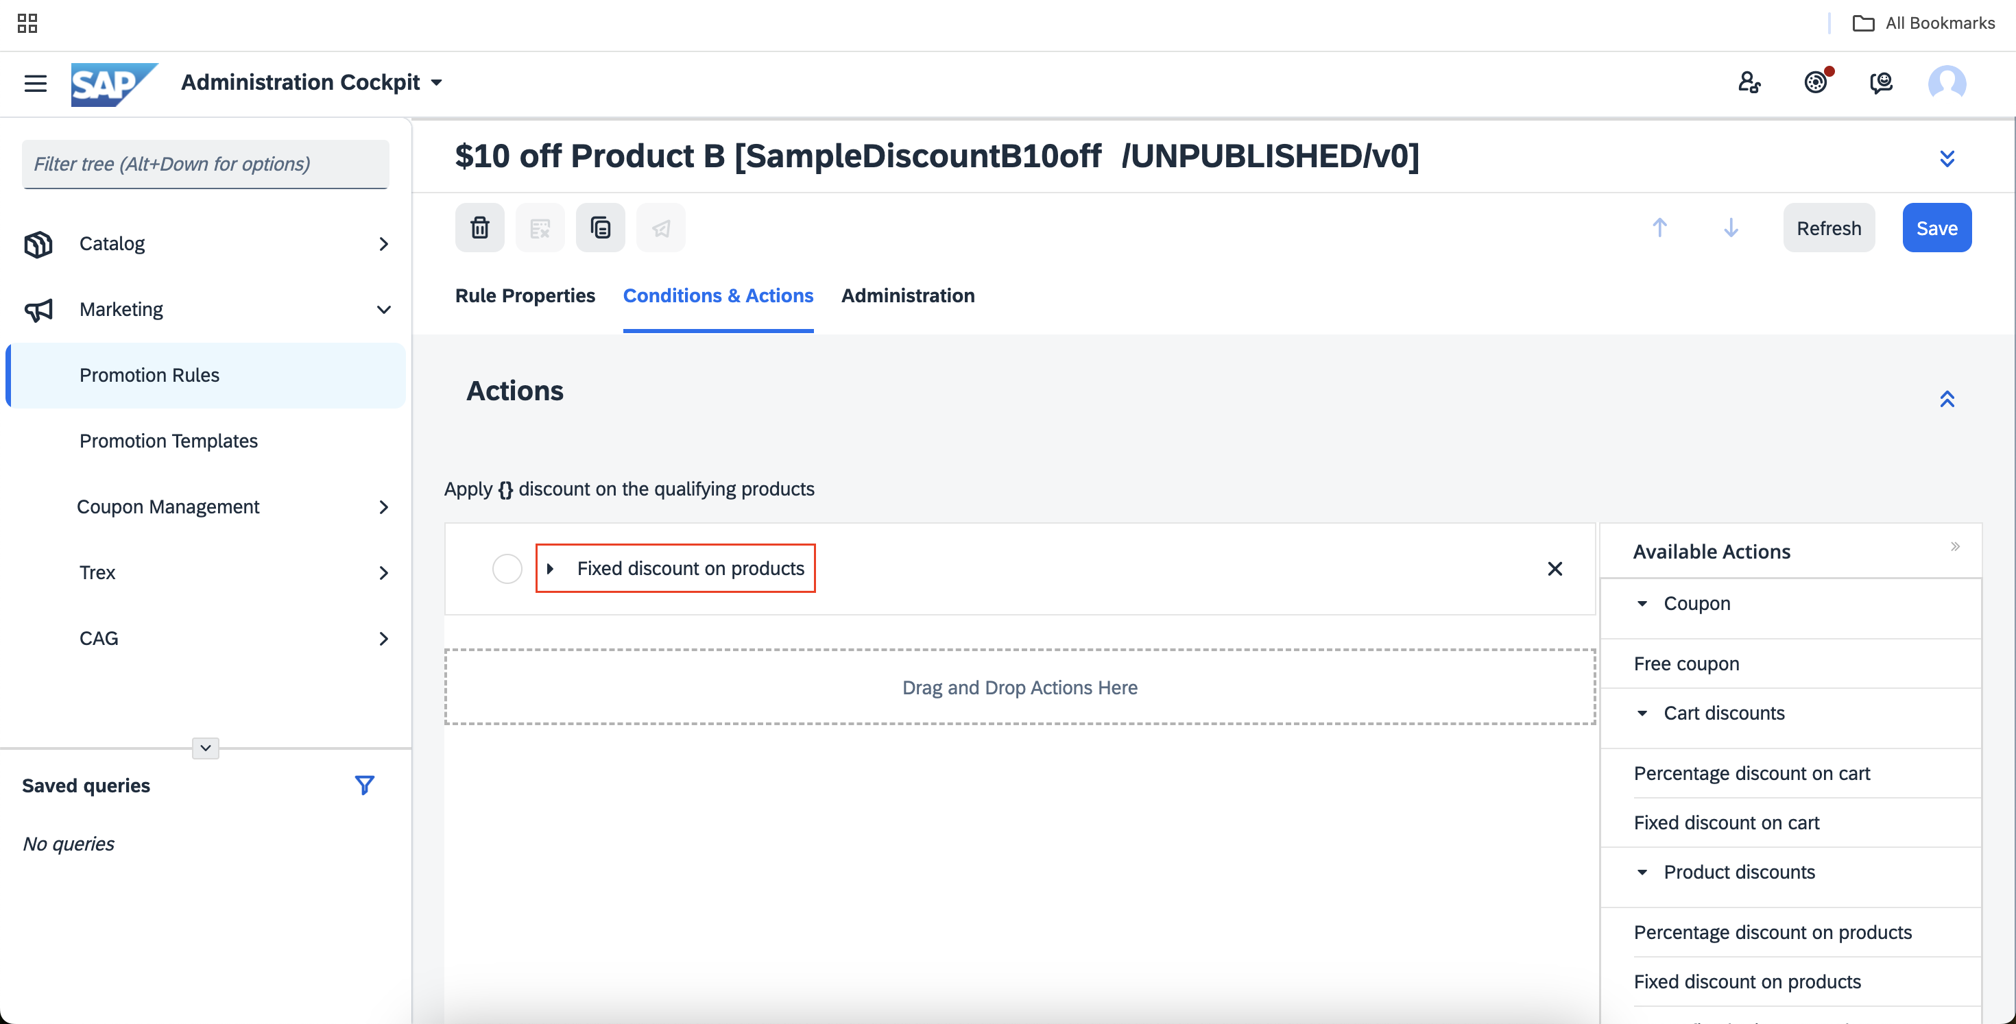The width and height of the screenshot is (2016, 1024).
Task: Delete the rule with trash icon
Action: coord(480,228)
